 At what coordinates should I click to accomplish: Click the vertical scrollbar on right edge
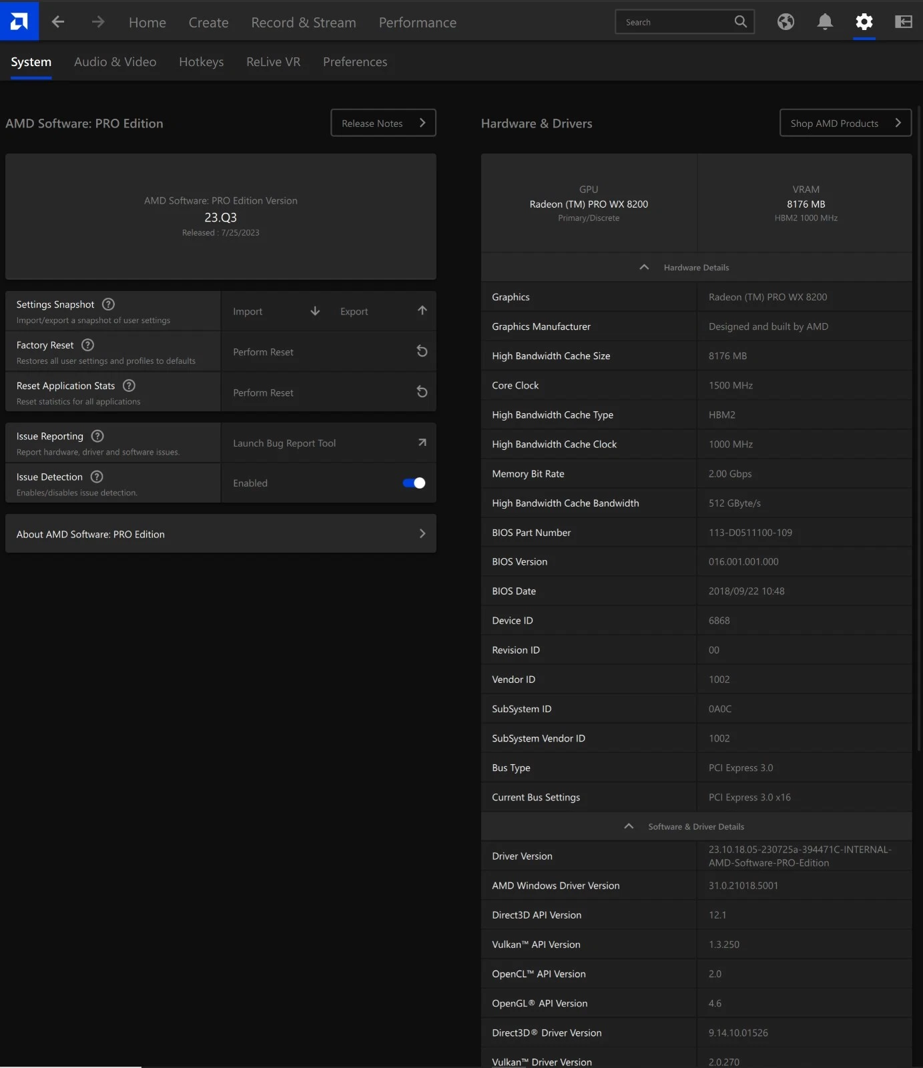[x=920, y=427]
